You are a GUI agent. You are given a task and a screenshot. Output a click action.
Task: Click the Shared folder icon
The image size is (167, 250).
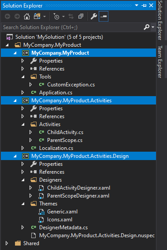point(18,243)
